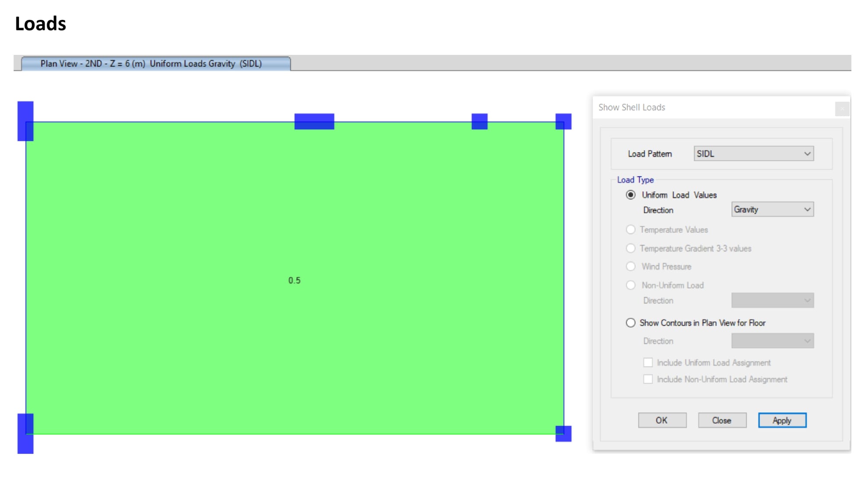
Task: Open the Gravity direction dropdown
Action: 772,210
